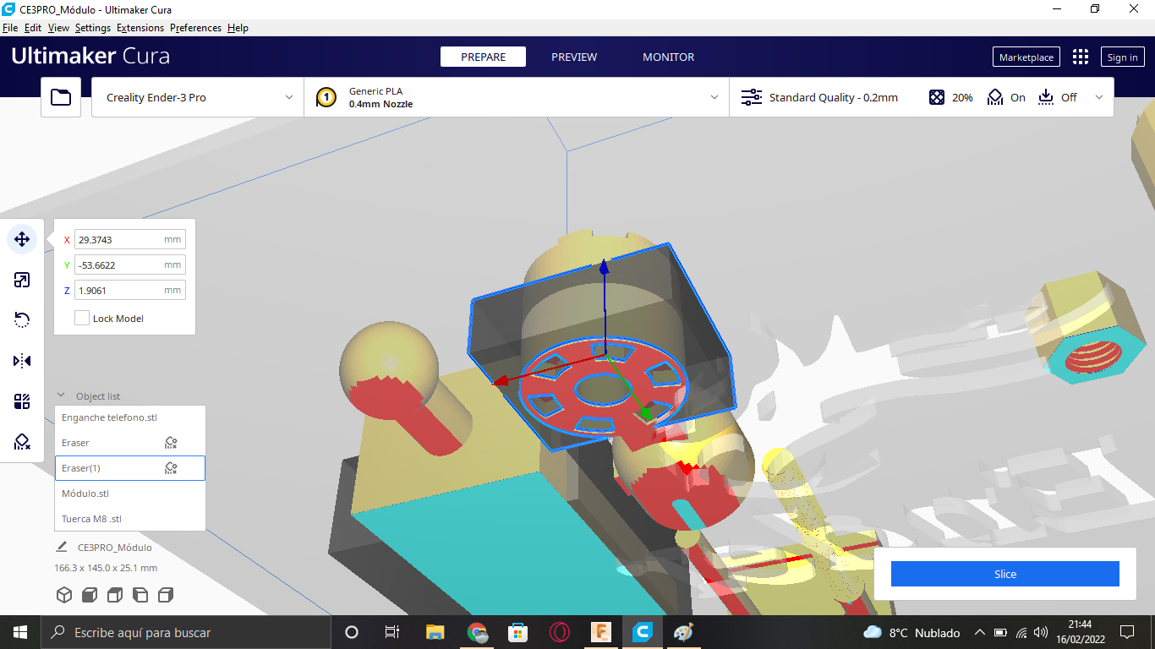Image resolution: width=1155 pixels, height=649 pixels.
Task: Click the Windows Start button
Action: click(x=20, y=632)
